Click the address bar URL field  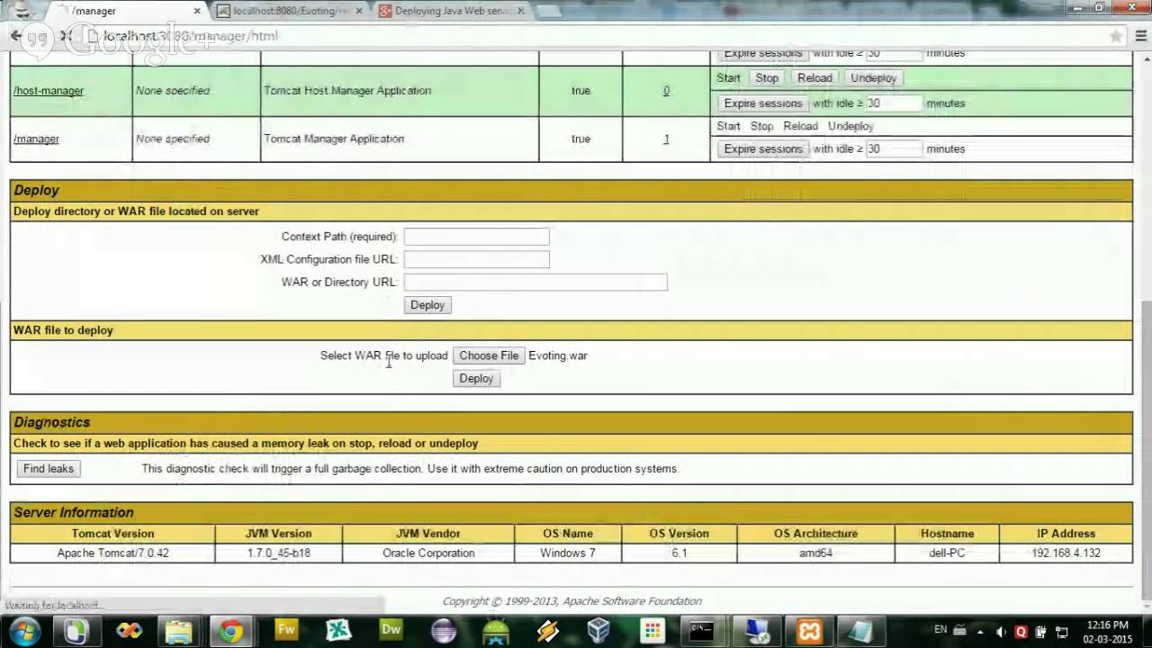click(594, 36)
